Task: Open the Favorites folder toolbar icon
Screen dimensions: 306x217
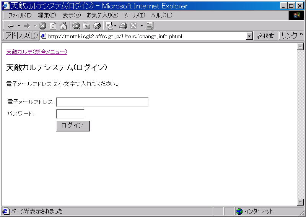Action: point(86,26)
